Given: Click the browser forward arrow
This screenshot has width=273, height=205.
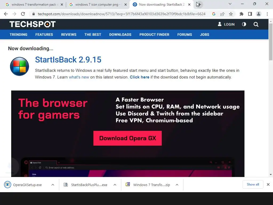Looking at the screenshot, I should click(x=14, y=14).
